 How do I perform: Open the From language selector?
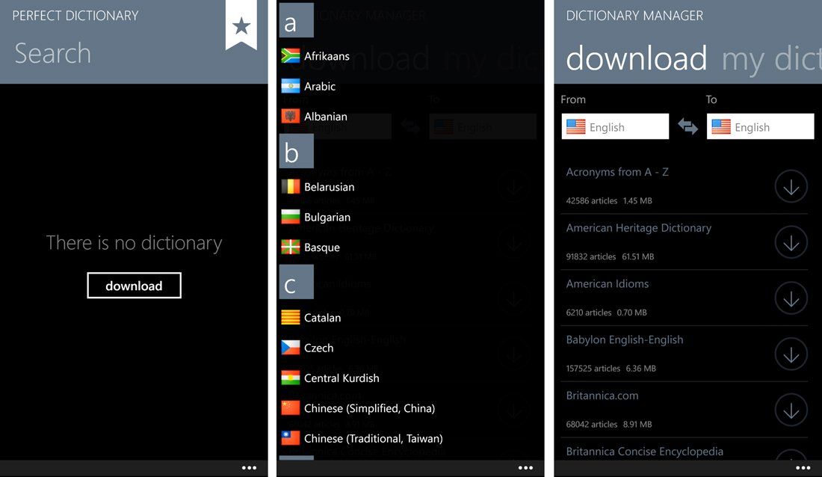tap(615, 126)
